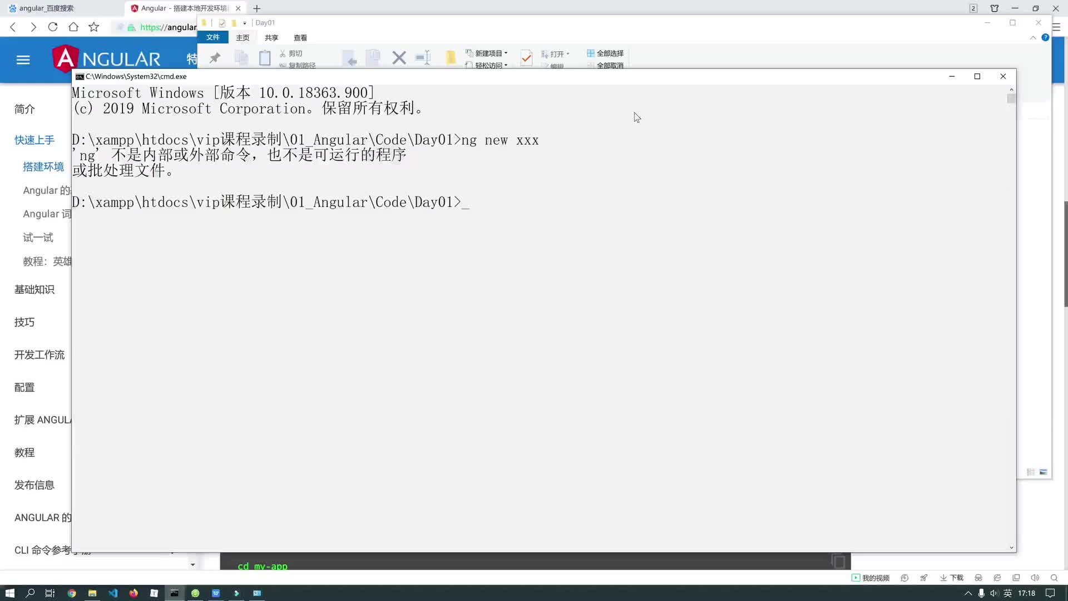
Task: Click 下载 in browser status bar
Action: [x=952, y=578]
